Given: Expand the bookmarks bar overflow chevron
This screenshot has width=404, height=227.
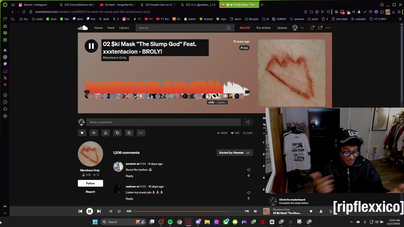Looking at the screenshot, I should click(400, 19).
